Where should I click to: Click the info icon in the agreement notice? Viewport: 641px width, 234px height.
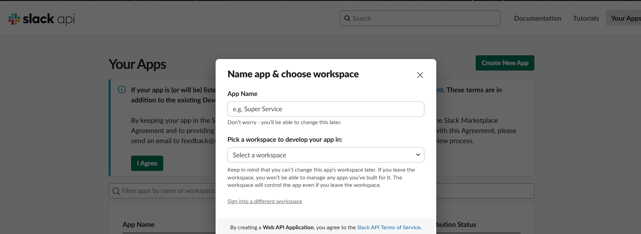(122, 90)
